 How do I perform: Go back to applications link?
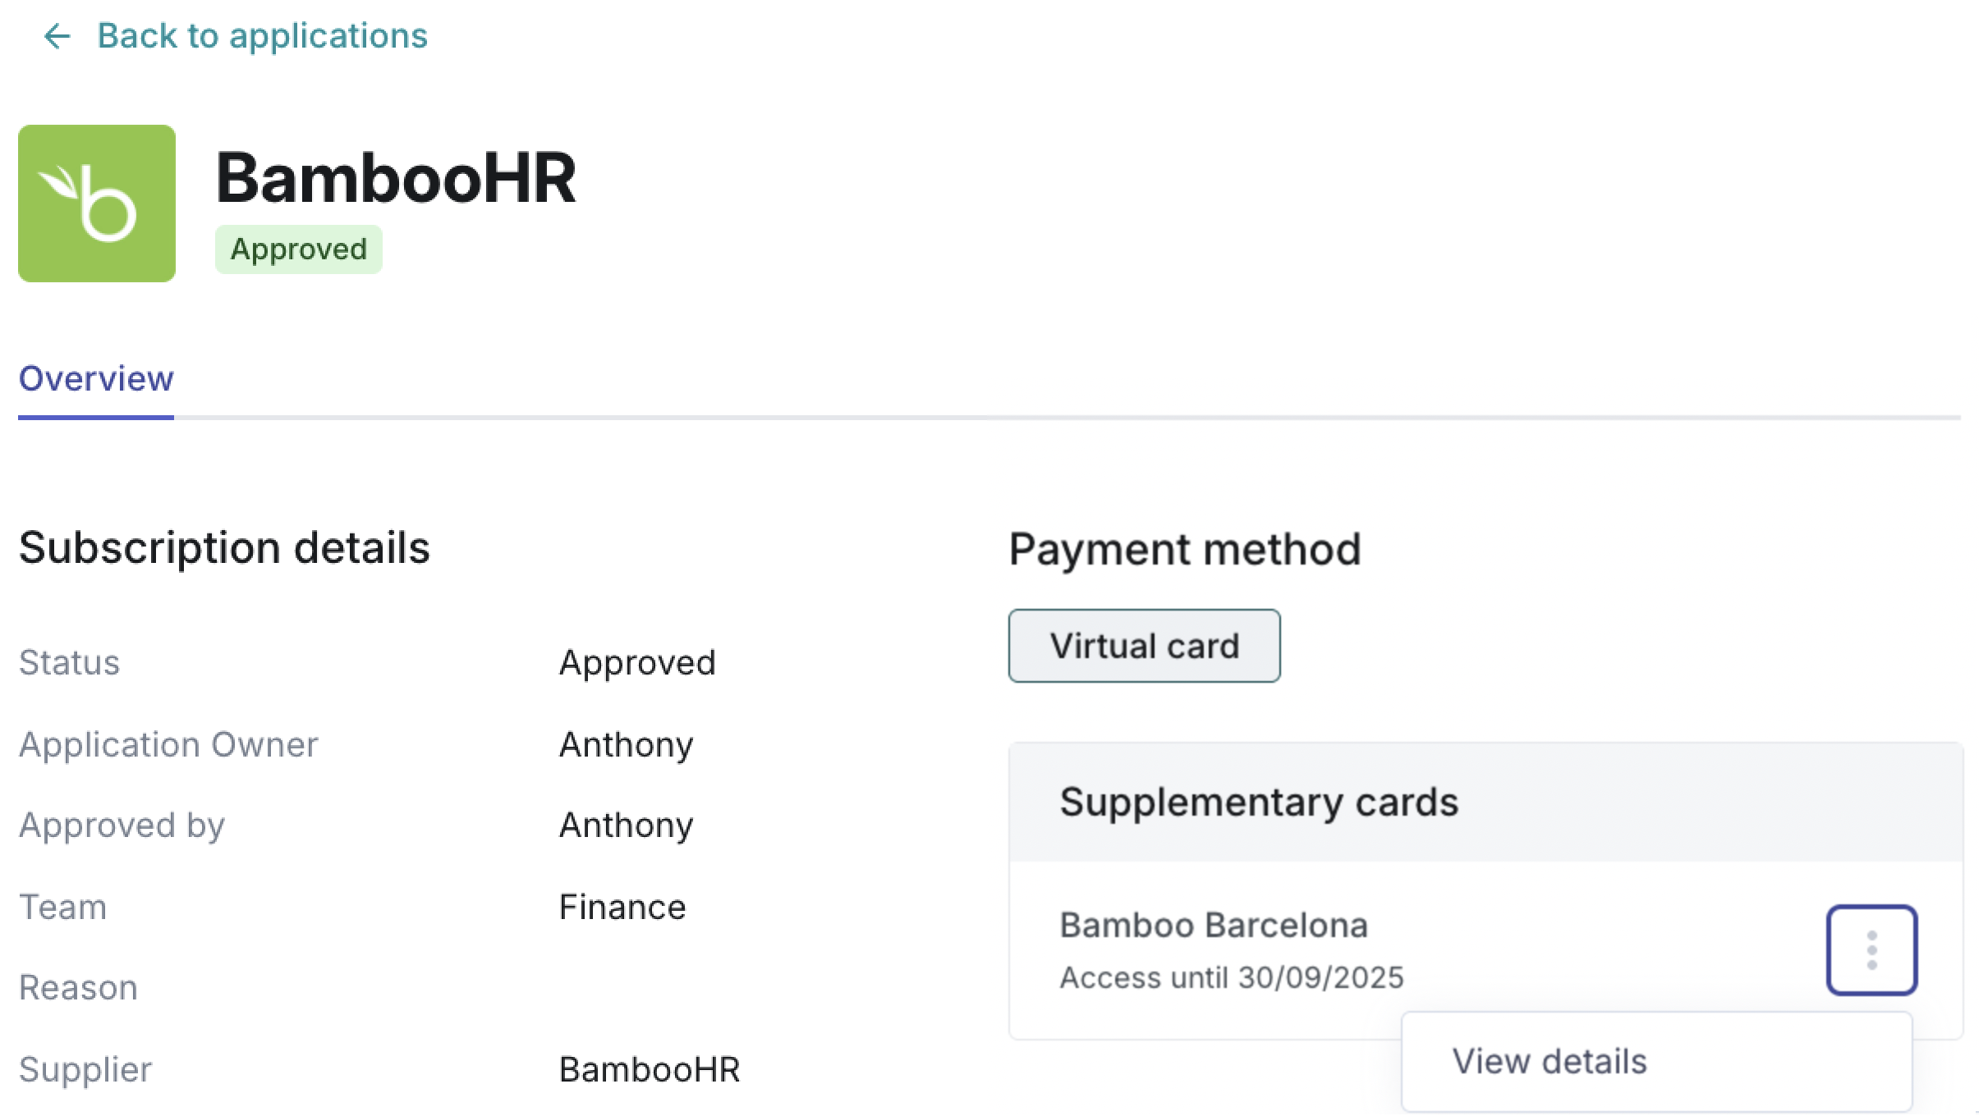262,36
